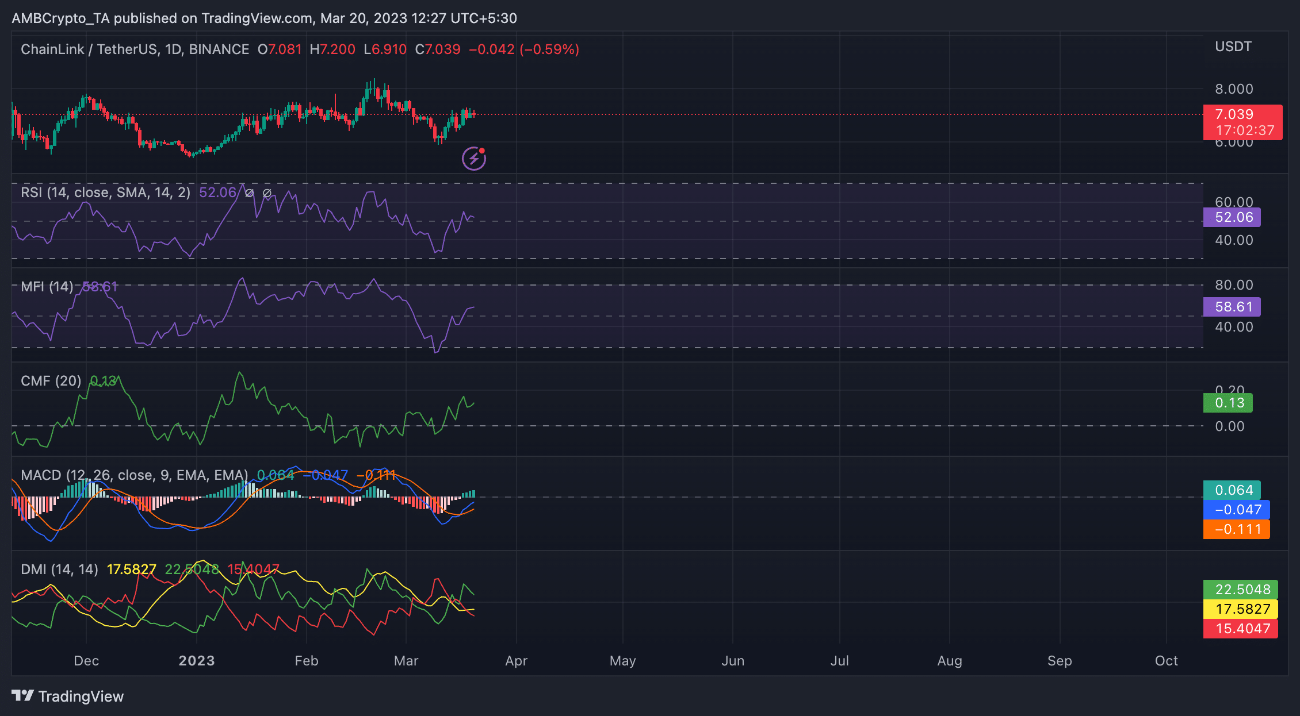Image resolution: width=1300 pixels, height=716 pixels.
Task: Click the red notification dot on the event marker
Action: [482, 151]
